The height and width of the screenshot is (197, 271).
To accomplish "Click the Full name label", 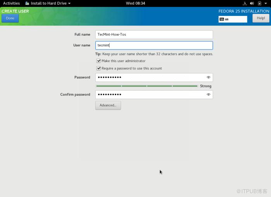I will click(x=82, y=34).
